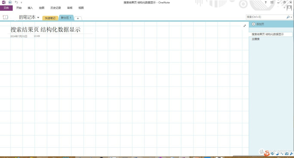Restore down the OneNote window
This screenshot has width=294, height=158.
(284, 2)
